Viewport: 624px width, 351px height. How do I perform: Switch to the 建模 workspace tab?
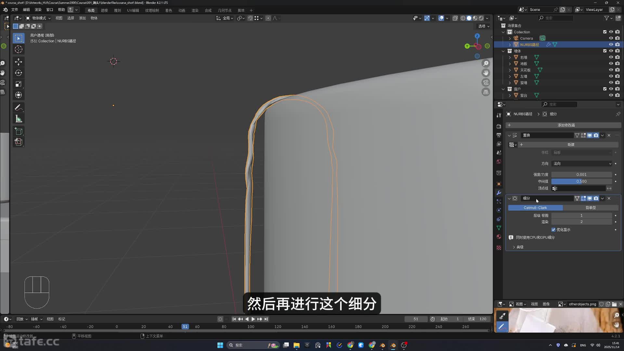[104, 10]
